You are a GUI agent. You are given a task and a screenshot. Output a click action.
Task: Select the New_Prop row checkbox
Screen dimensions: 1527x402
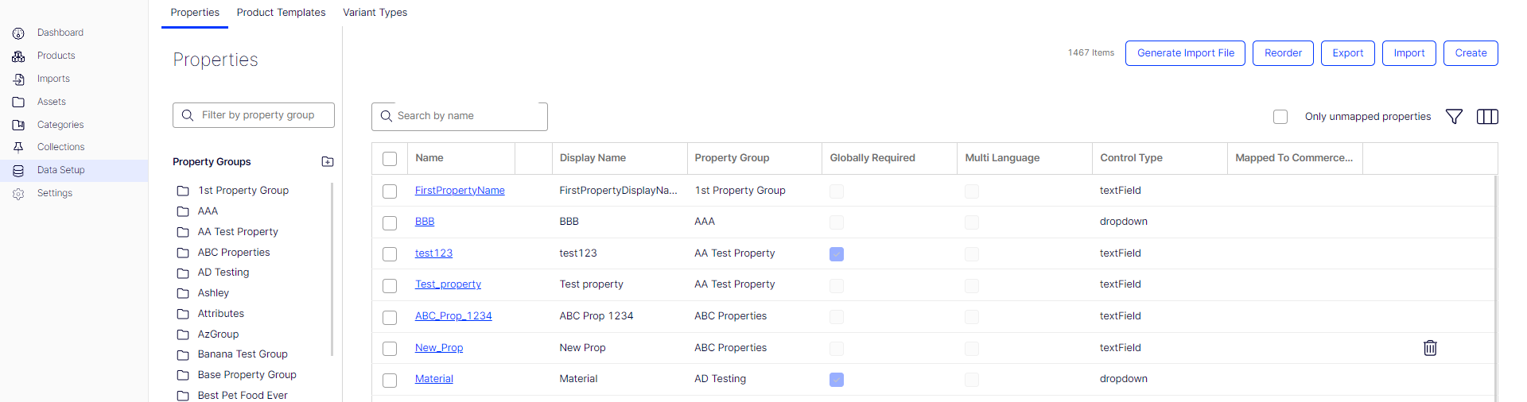point(390,349)
